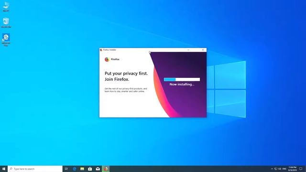Image resolution: width=306 pixels, height=172 pixels.
Task: Open Microsoft Store from the taskbar
Action: click(90, 169)
